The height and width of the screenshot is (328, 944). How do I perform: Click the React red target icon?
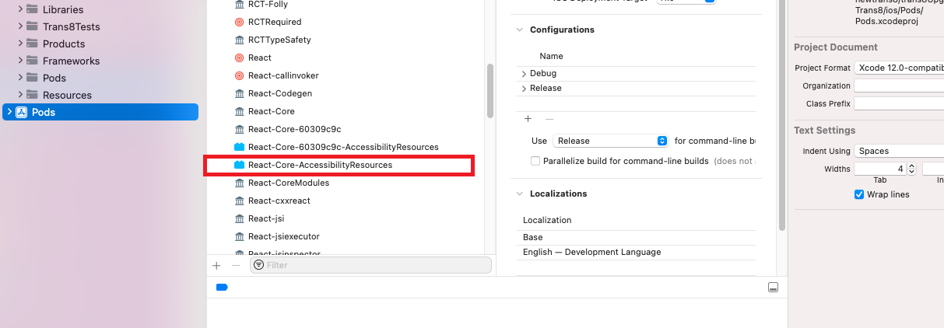[x=240, y=58]
